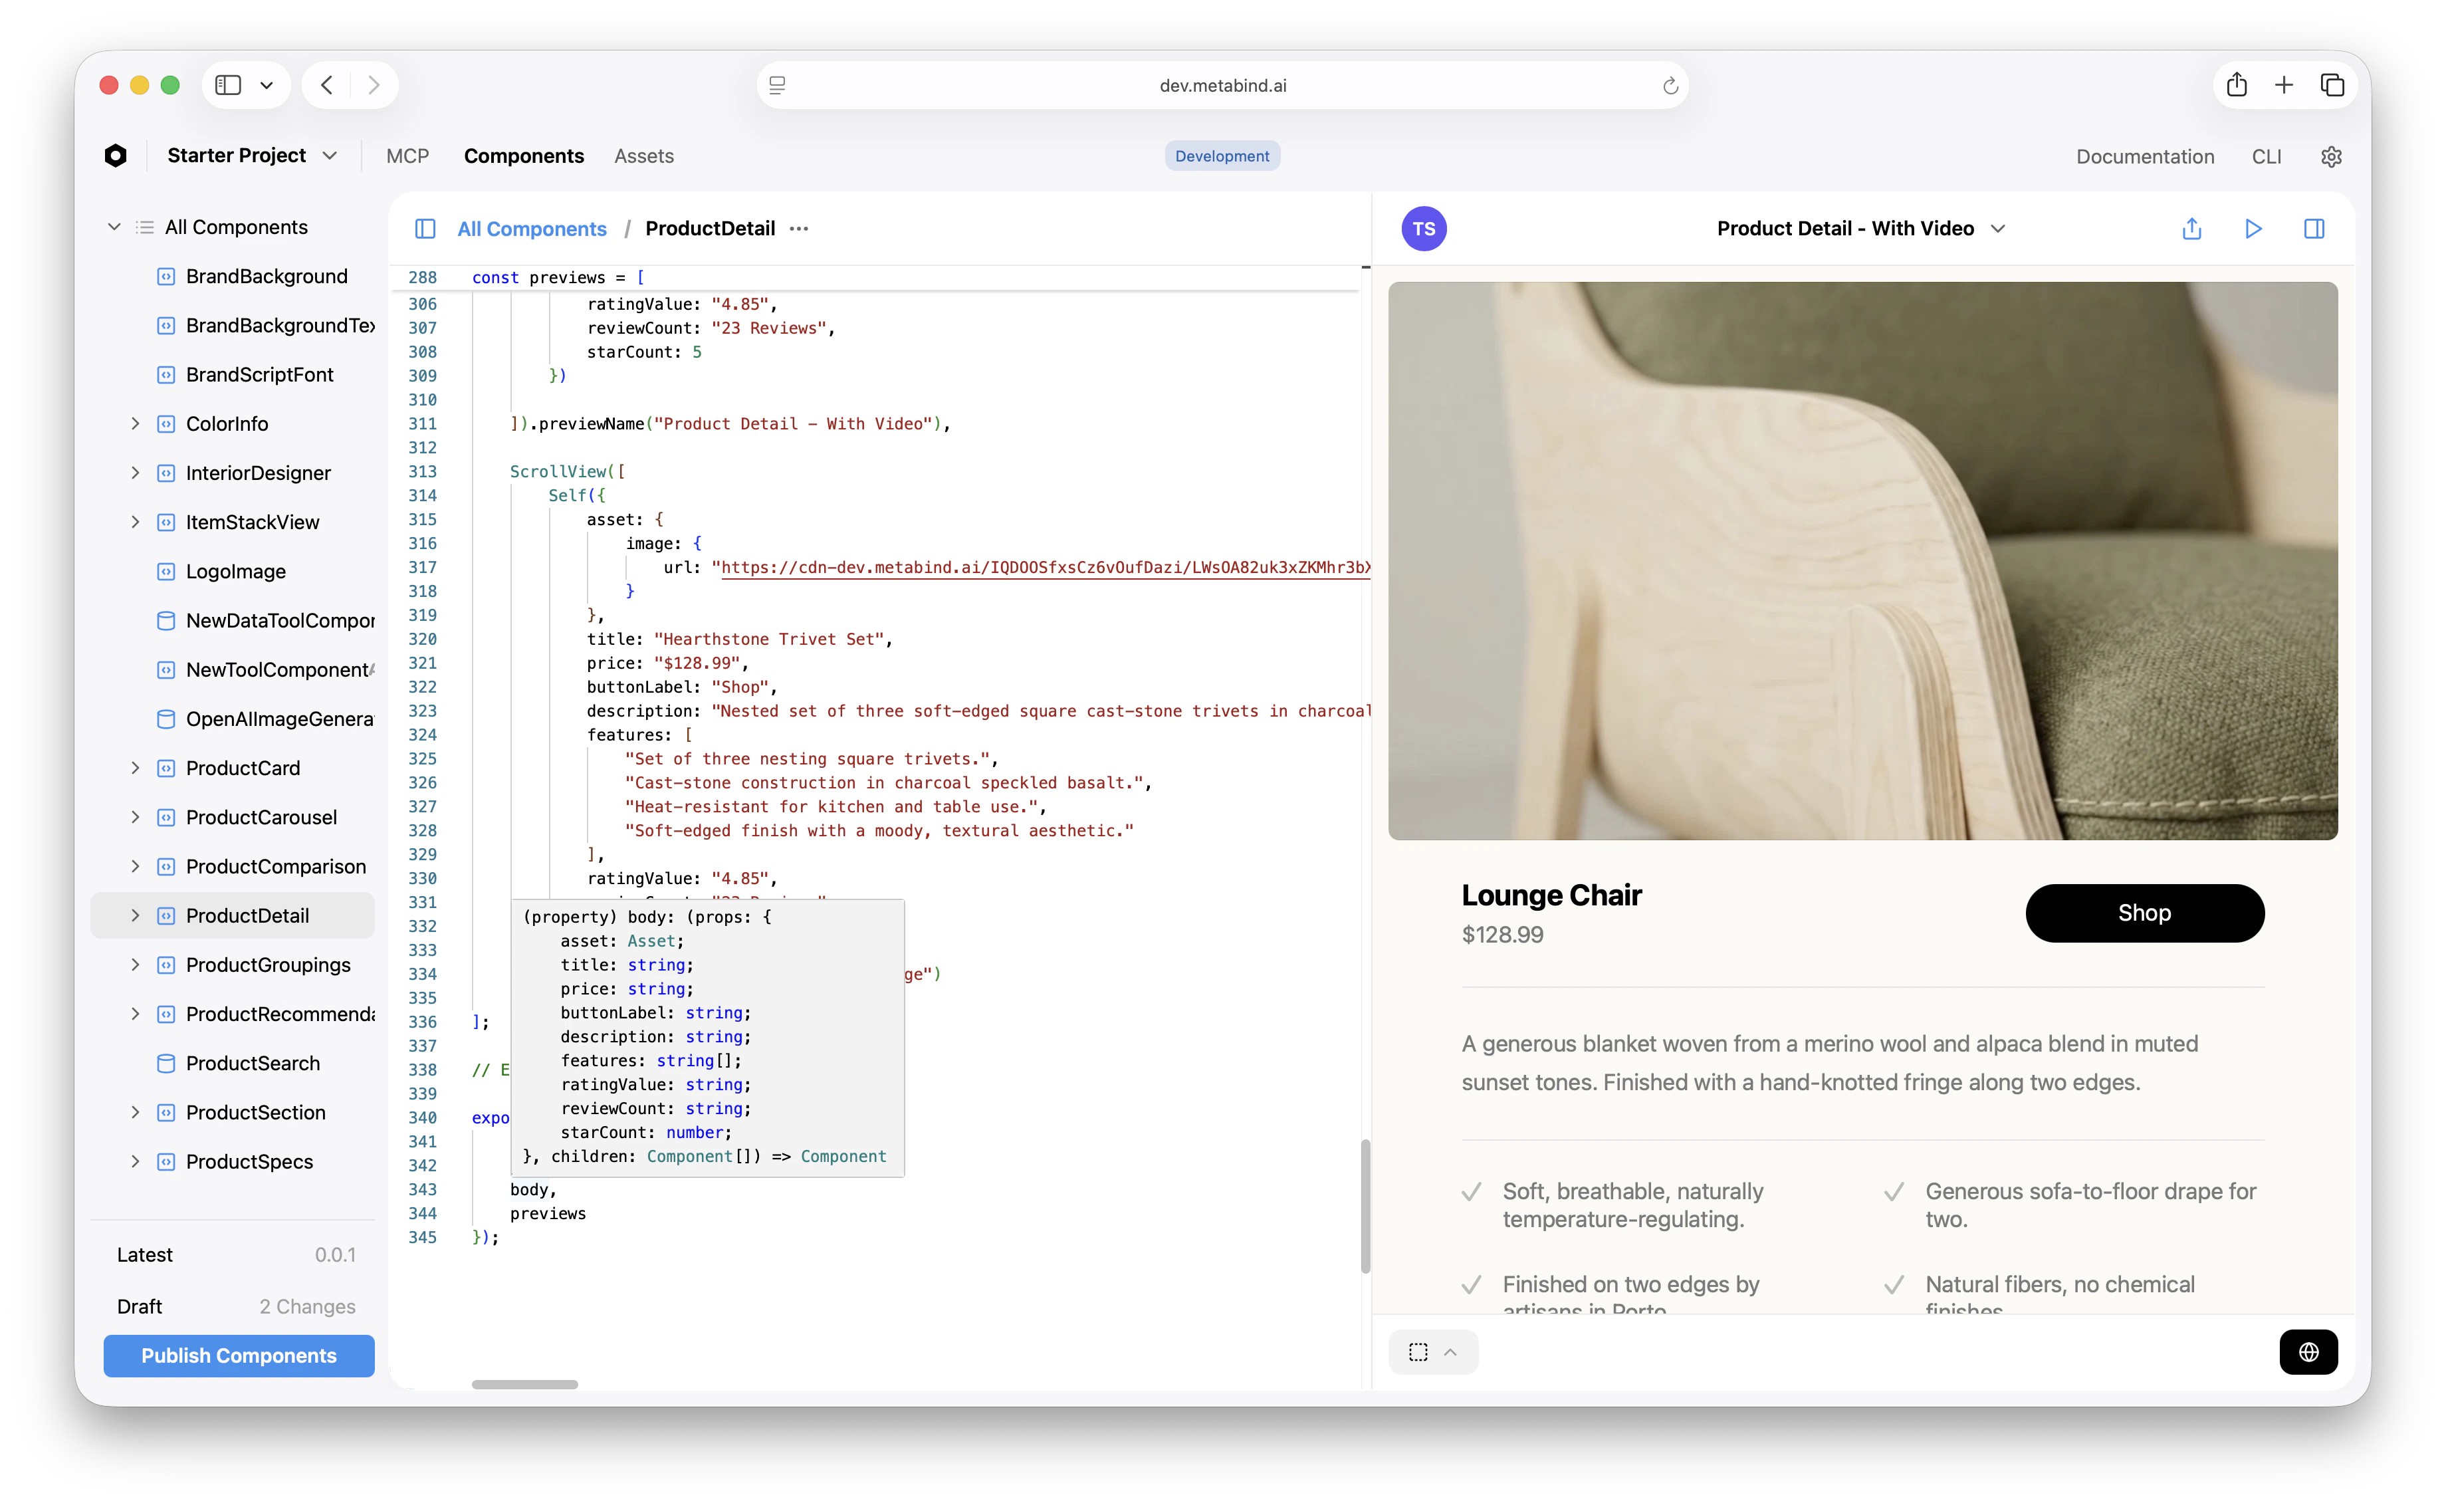Click the Latest version row

(236, 1255)
